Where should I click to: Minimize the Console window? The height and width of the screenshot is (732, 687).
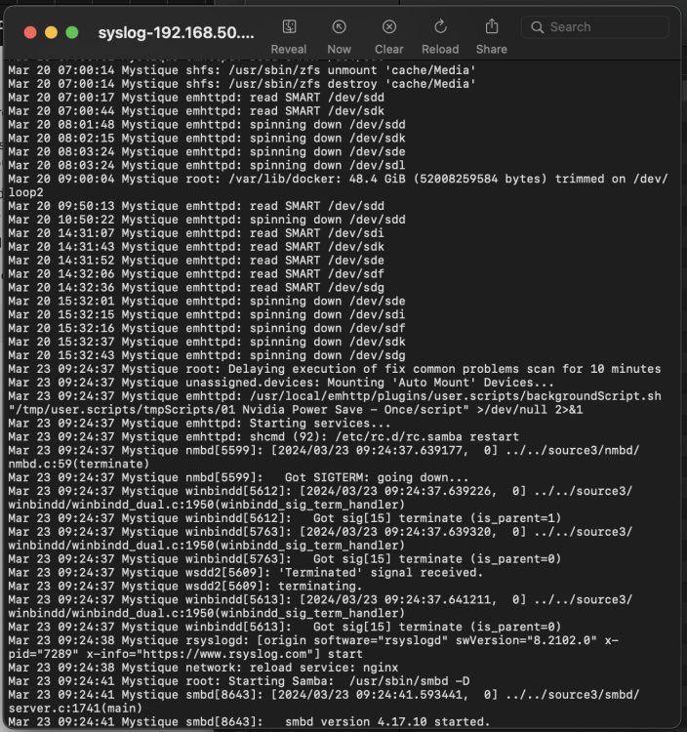(52, 32)
